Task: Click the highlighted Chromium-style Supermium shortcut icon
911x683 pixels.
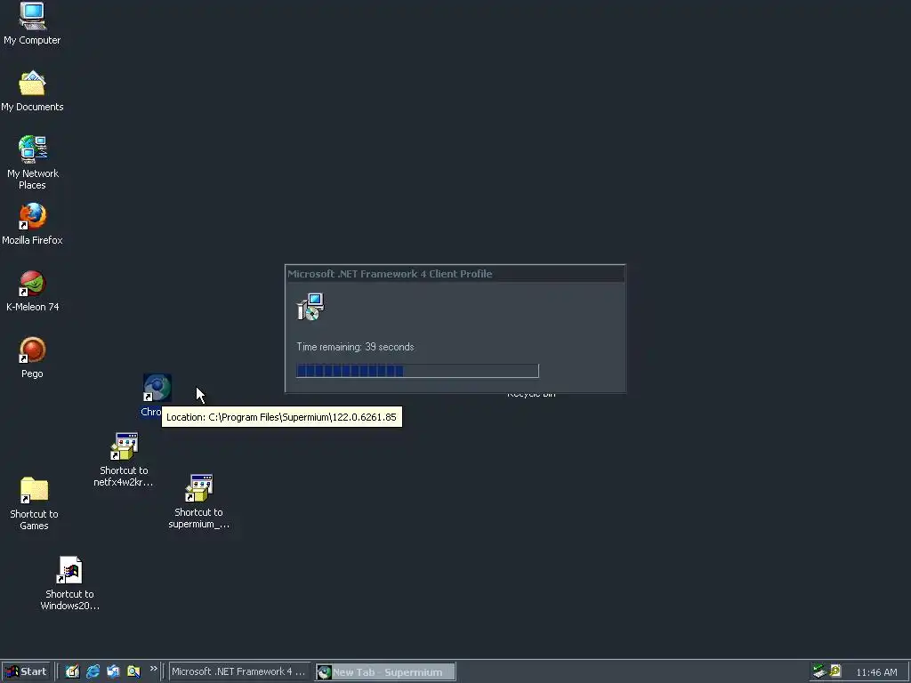Action: [x=157, y=388]
